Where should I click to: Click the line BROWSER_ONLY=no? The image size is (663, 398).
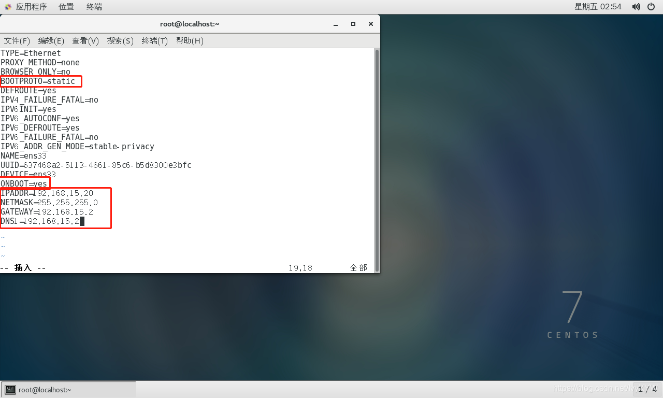(x=35, y=72)
